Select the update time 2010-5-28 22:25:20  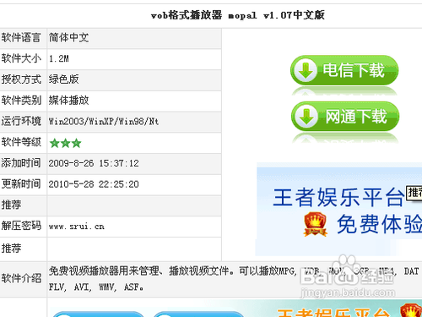coord(94,184)
